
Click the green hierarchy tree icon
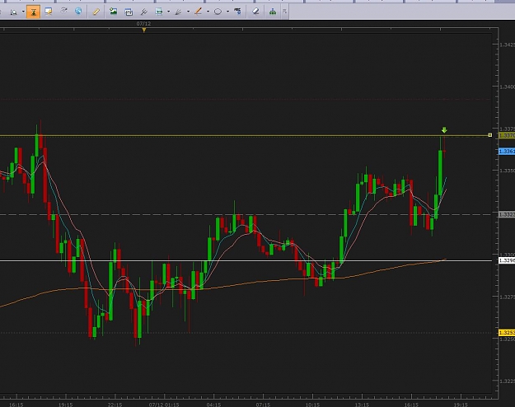pyautogui.click(x=273, y=12)
